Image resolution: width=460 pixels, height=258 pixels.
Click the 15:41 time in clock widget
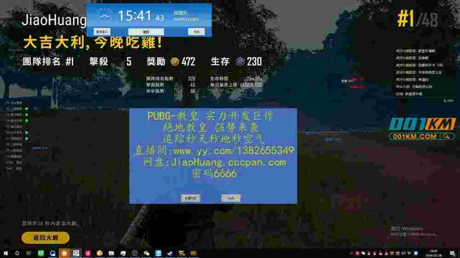click(x=135, y=16)
